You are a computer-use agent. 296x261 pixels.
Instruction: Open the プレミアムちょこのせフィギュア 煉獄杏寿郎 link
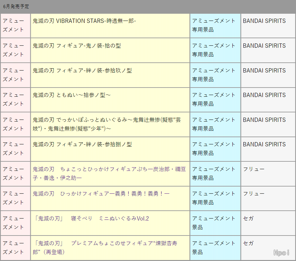coord(106,248)
